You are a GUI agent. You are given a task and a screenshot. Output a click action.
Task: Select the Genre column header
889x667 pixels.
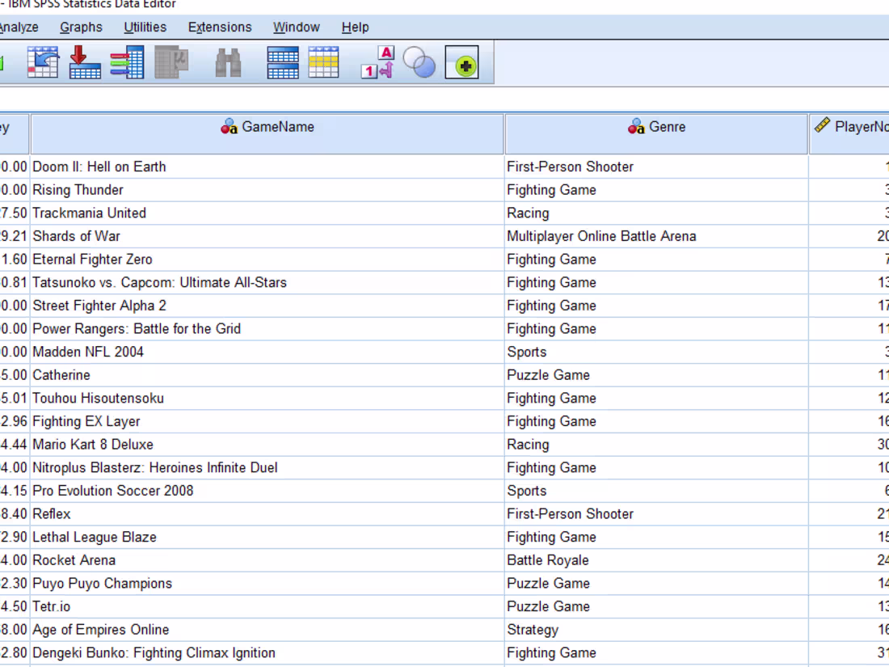(x=656, y=134)
